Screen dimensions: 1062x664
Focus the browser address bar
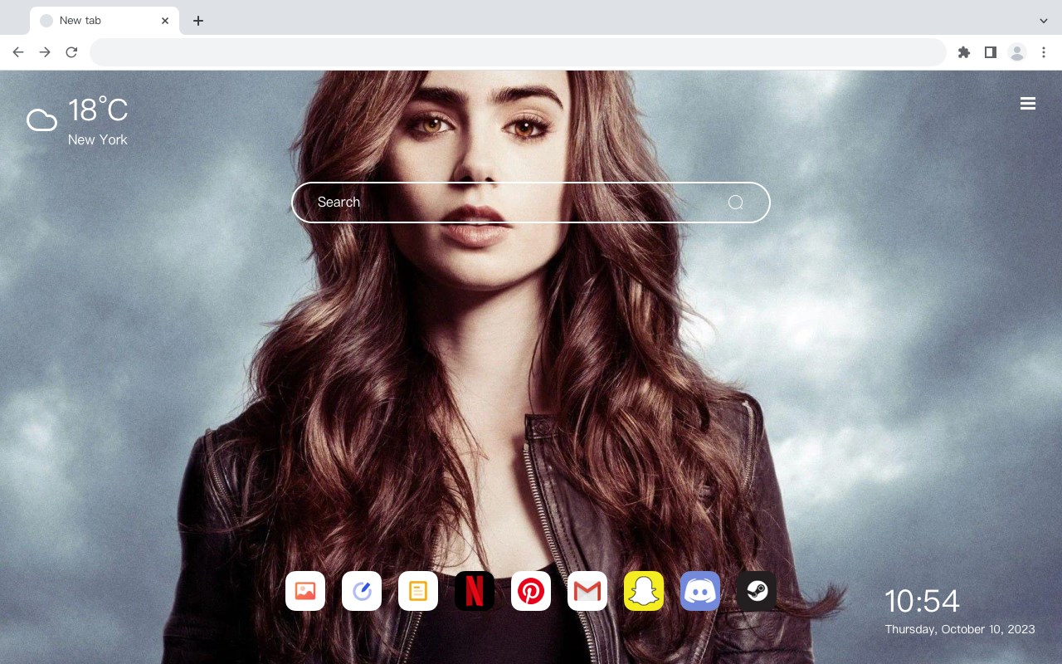click(x=518, y=52)
